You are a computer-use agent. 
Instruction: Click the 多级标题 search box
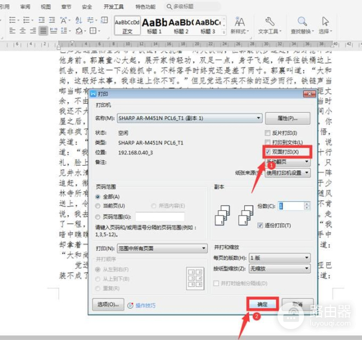(x=192, y=7)
